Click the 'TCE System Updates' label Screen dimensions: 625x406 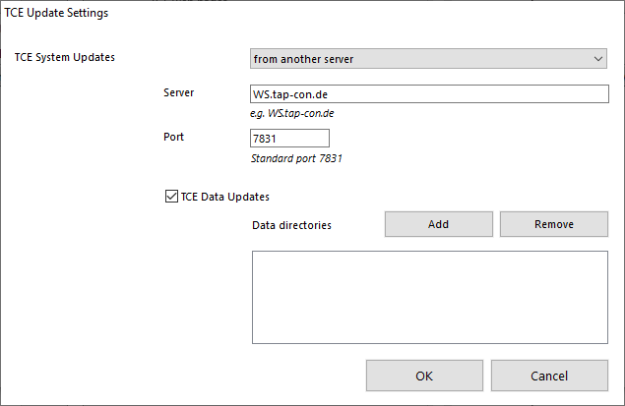point(65,57)
